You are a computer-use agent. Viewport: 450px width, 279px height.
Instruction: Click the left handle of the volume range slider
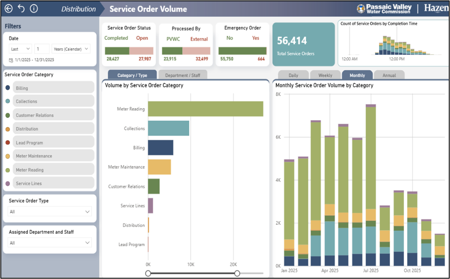(x=148, y=272)
